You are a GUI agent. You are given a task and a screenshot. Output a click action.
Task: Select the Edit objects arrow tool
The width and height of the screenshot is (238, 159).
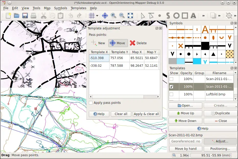(143, 16)
